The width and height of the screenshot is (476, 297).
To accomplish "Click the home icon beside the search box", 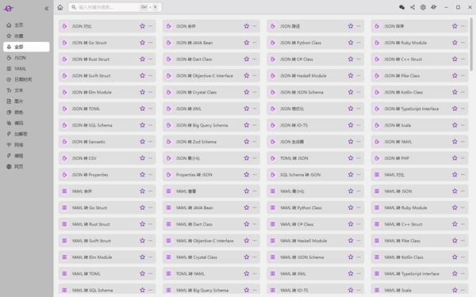I will tap(60, 7).
